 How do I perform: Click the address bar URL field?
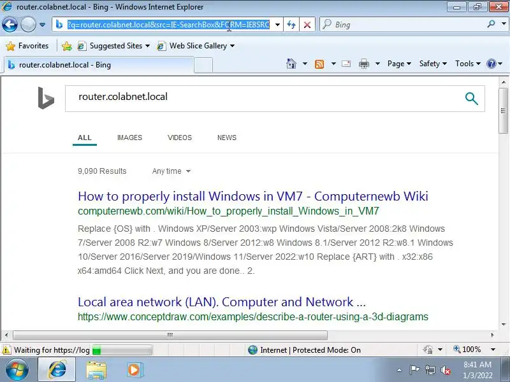pyautogui.click(x=168, y=25)
